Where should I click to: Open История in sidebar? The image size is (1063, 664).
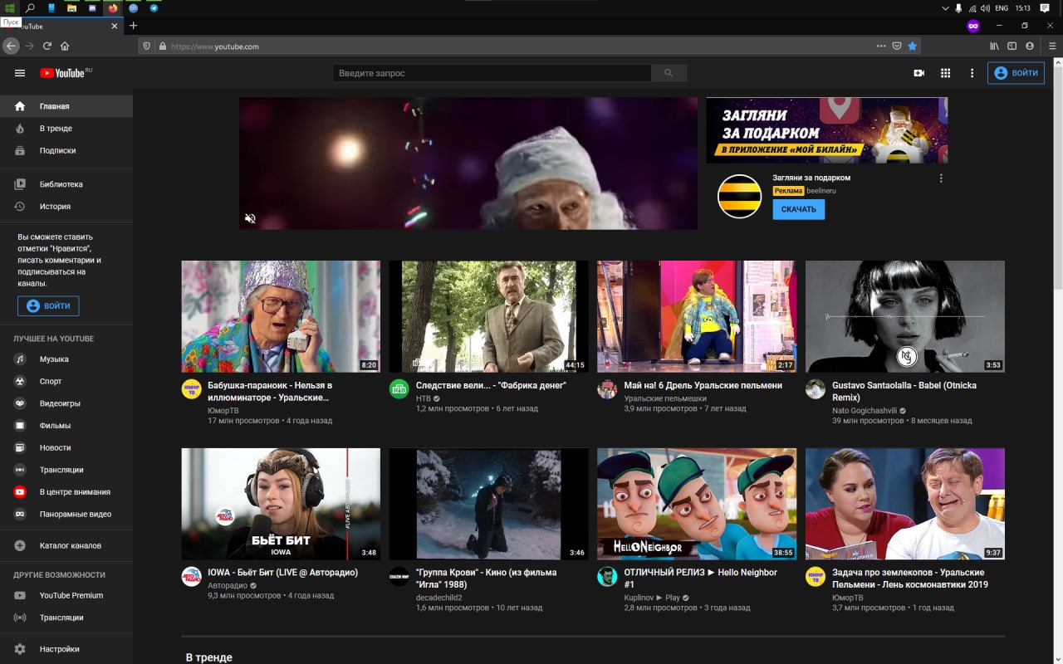tap(66, 206)
